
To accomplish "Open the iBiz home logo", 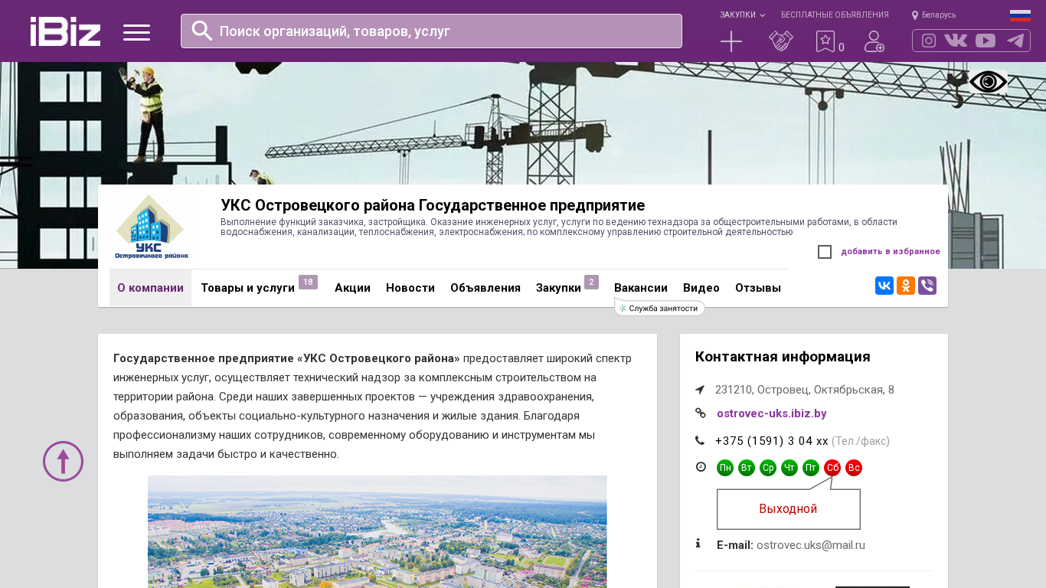I will pyautogui.click(x=66, y=31).
